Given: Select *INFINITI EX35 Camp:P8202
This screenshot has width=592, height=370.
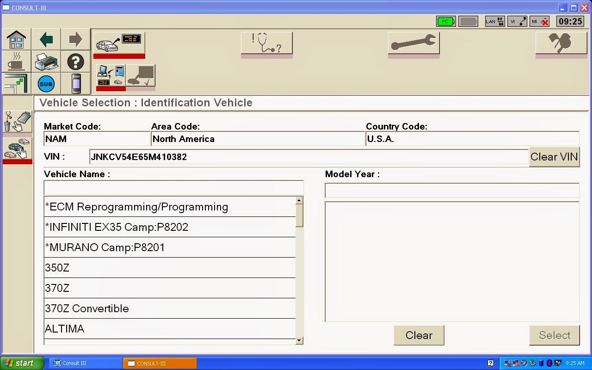Looking at the screenshot, I should pos(170,227).
